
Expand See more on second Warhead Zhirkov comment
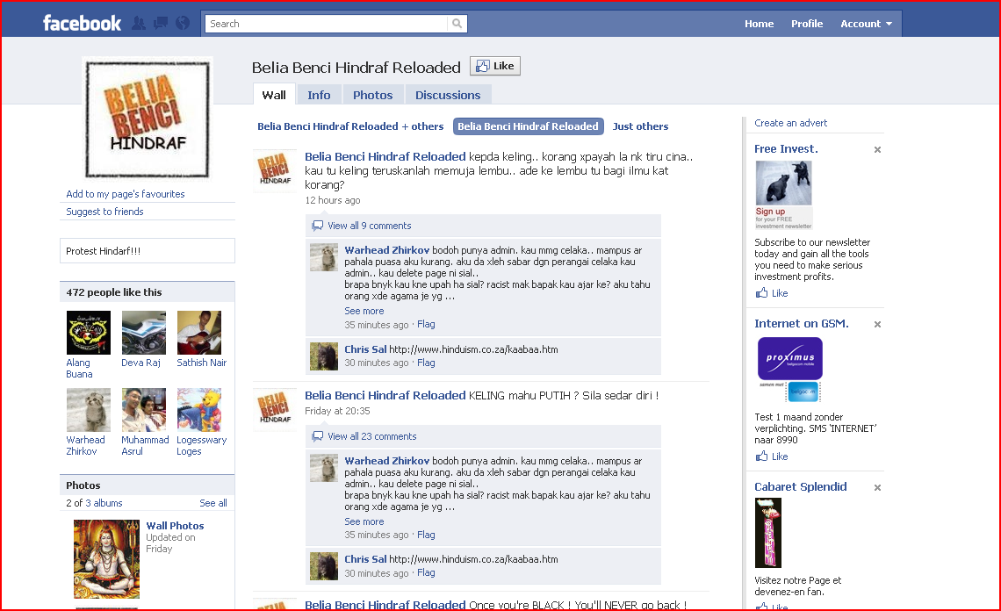pos(364,521)
